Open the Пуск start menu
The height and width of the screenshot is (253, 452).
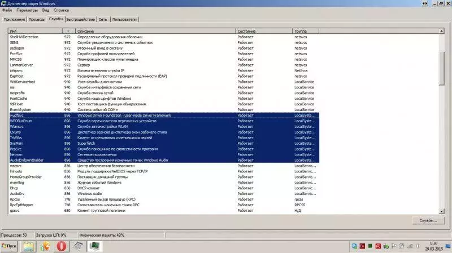[x=9, y=246]
